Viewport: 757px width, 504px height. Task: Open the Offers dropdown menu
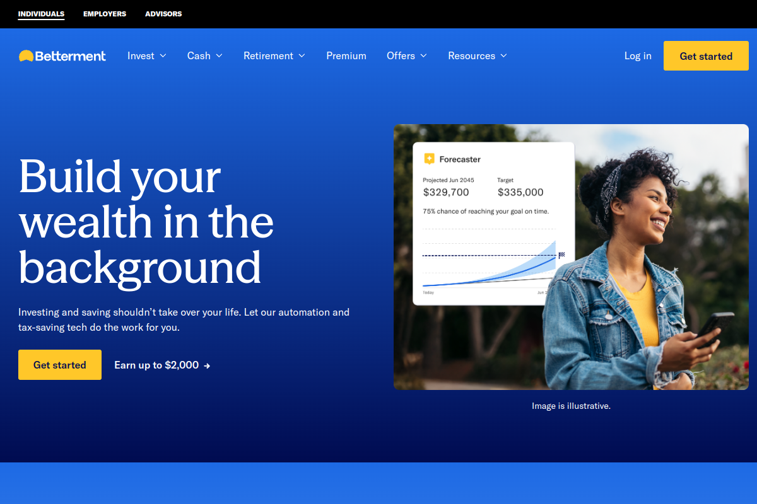pos(407,56)
